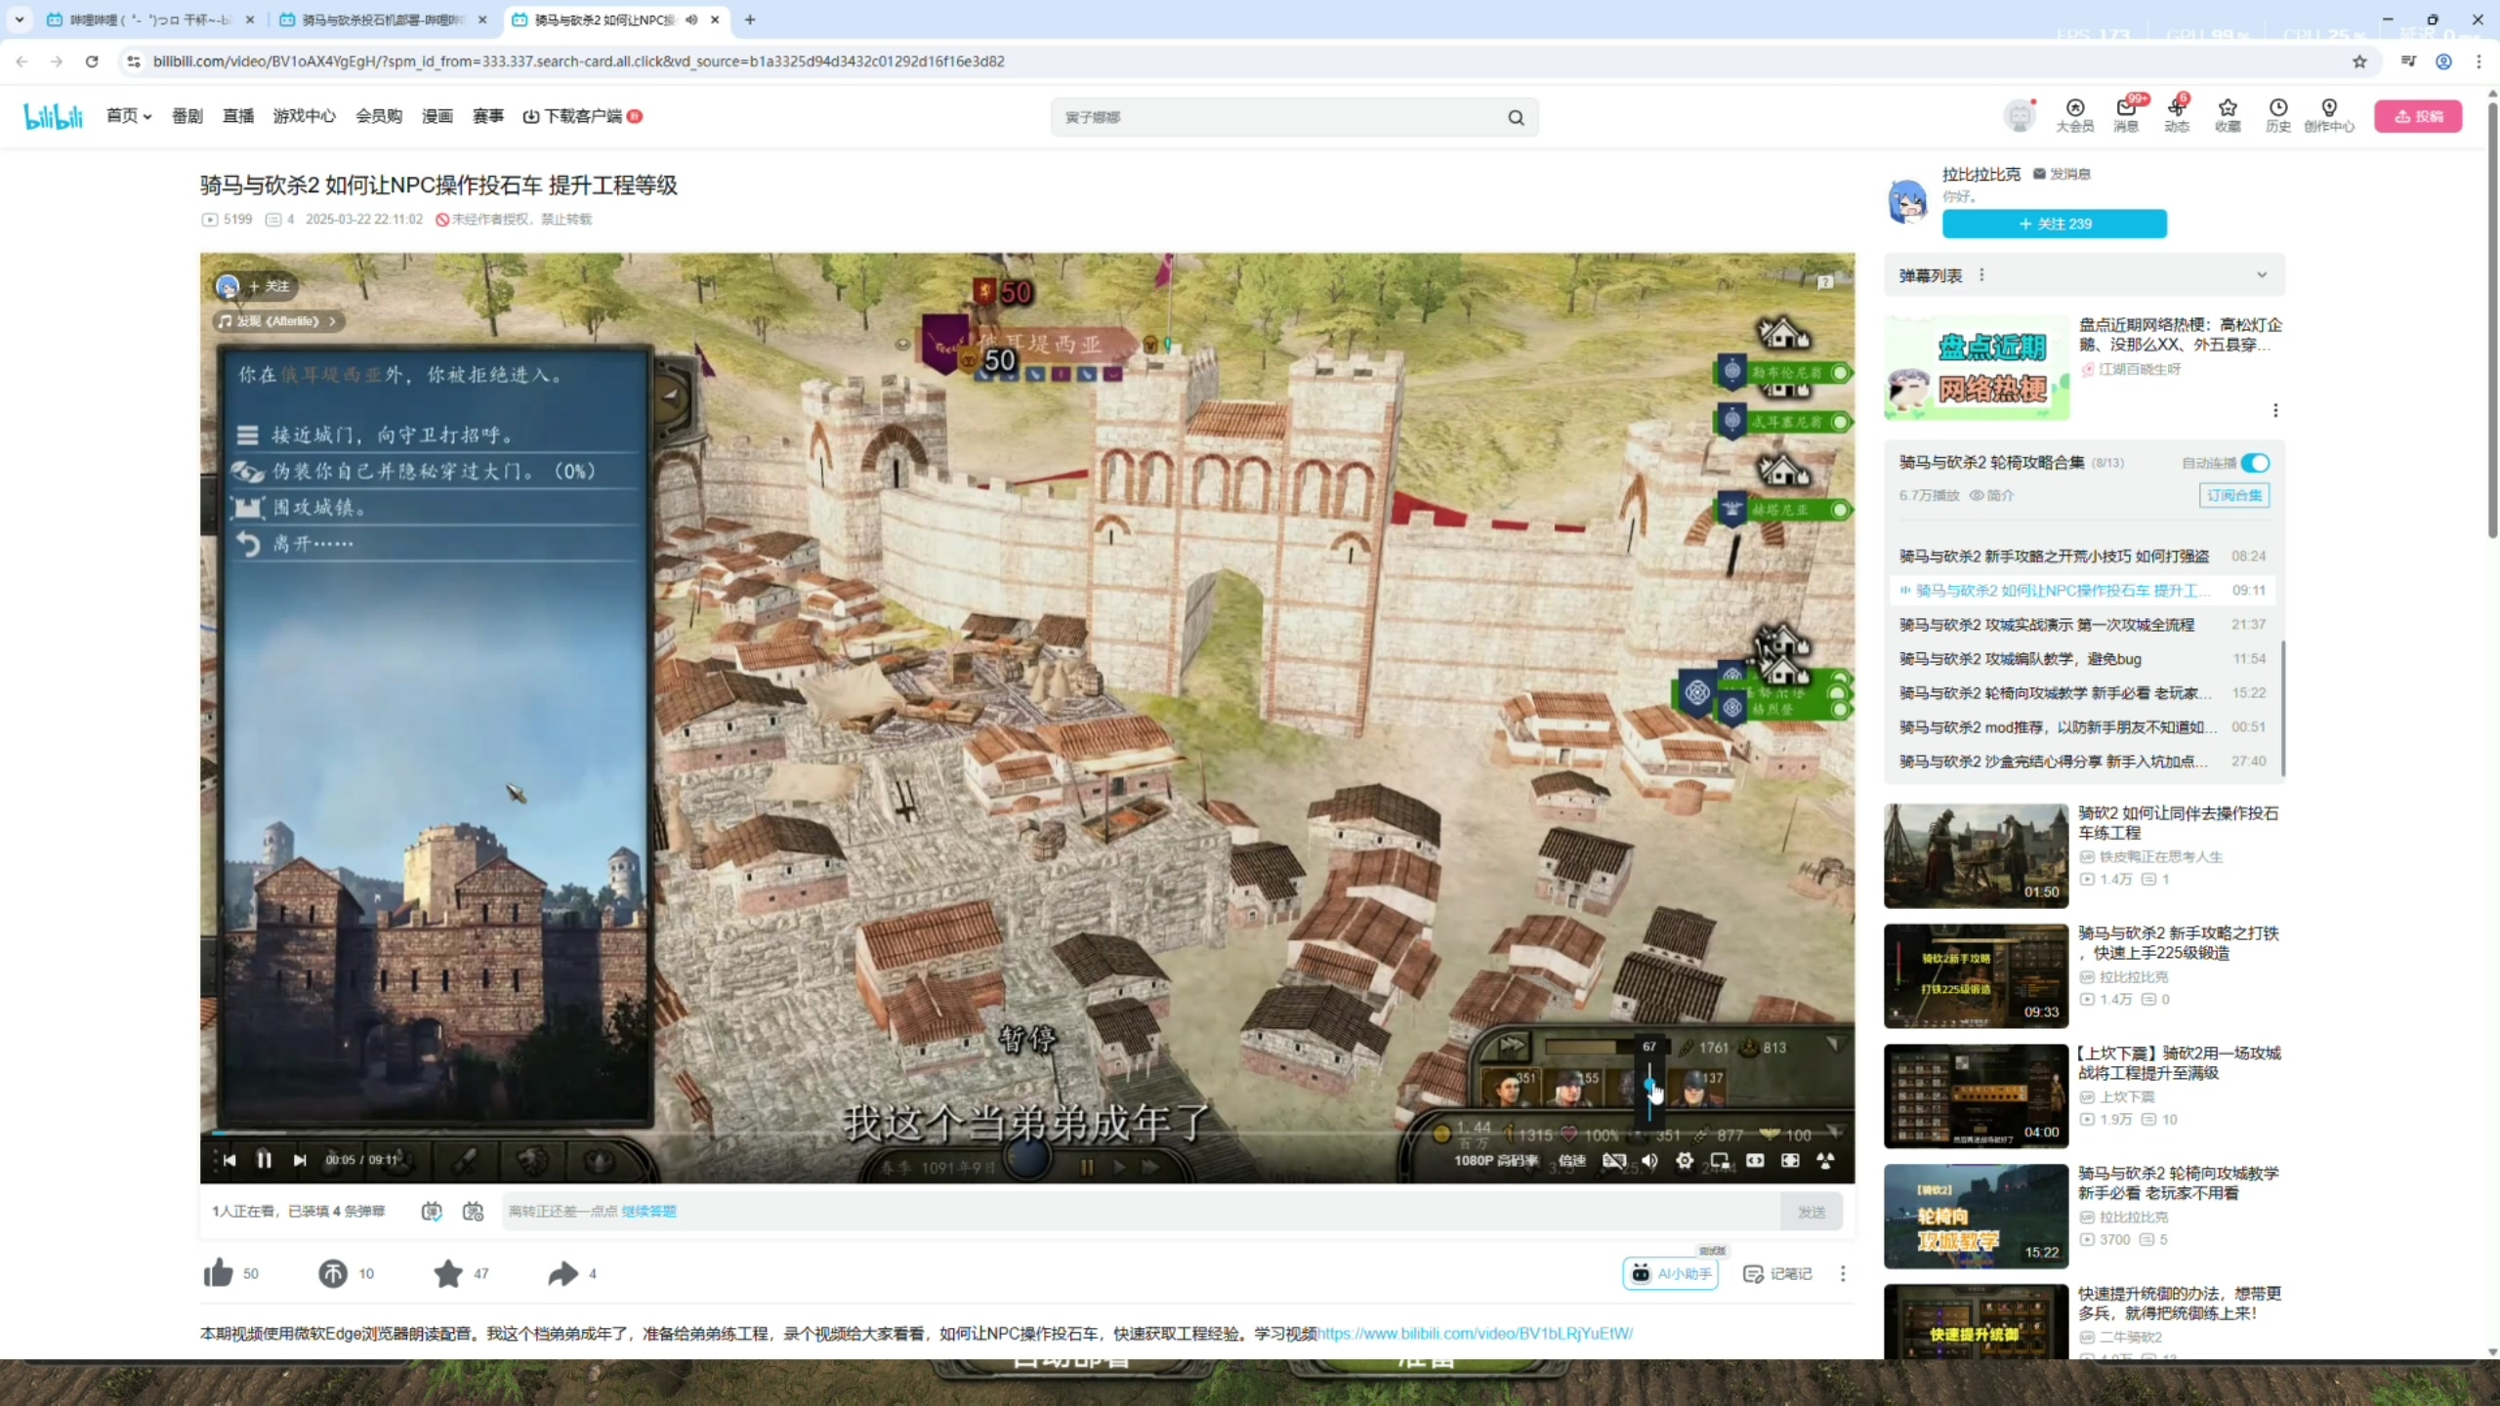Pause the video with the pause button

pyautogui.click(x=264, y=1160)
